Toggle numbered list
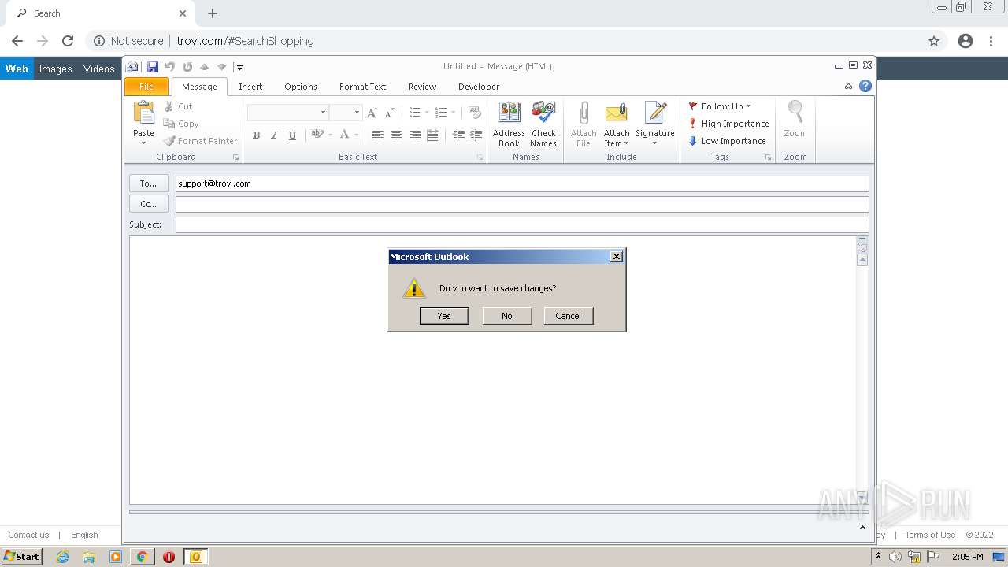 (441, 113)
